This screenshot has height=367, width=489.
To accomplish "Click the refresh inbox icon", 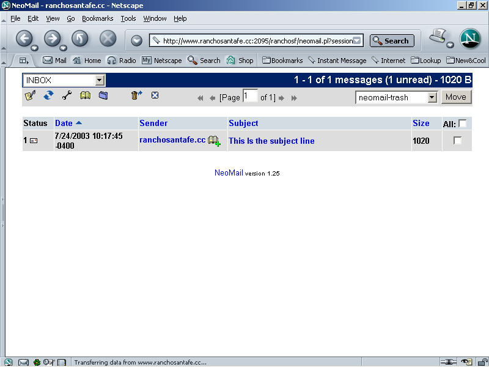I will [48, 96].
